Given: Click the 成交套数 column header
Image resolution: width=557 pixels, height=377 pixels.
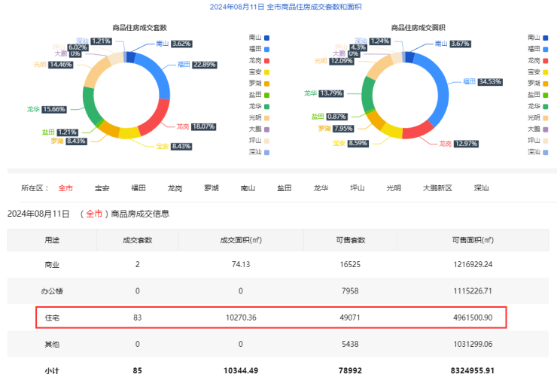Looking at the screenshot, I should 137,240.
